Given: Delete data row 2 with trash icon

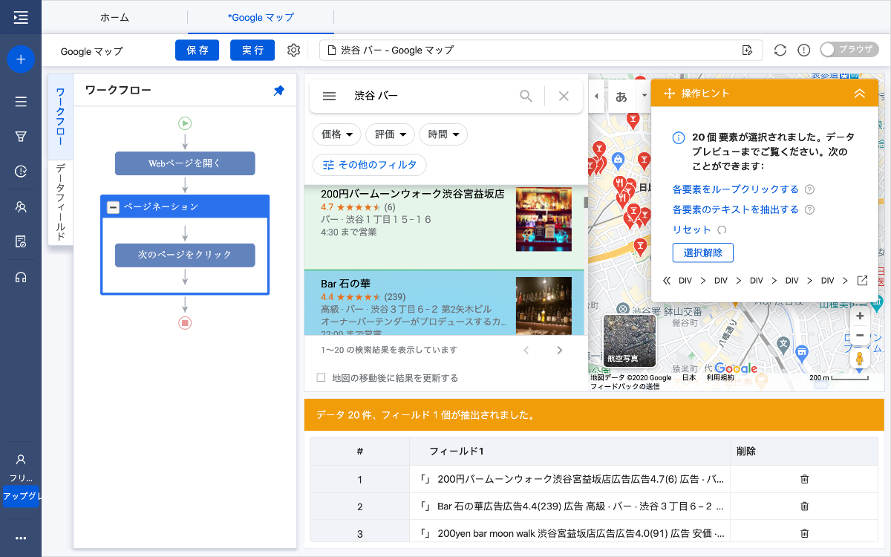Looking at the screenshot, I should point(804,506).
